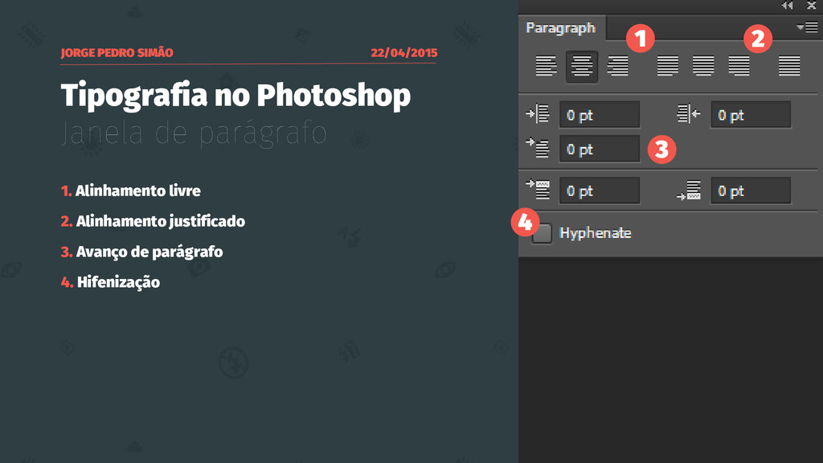
Task: Click the indent first line icon
Action: [x=538, y=148]
